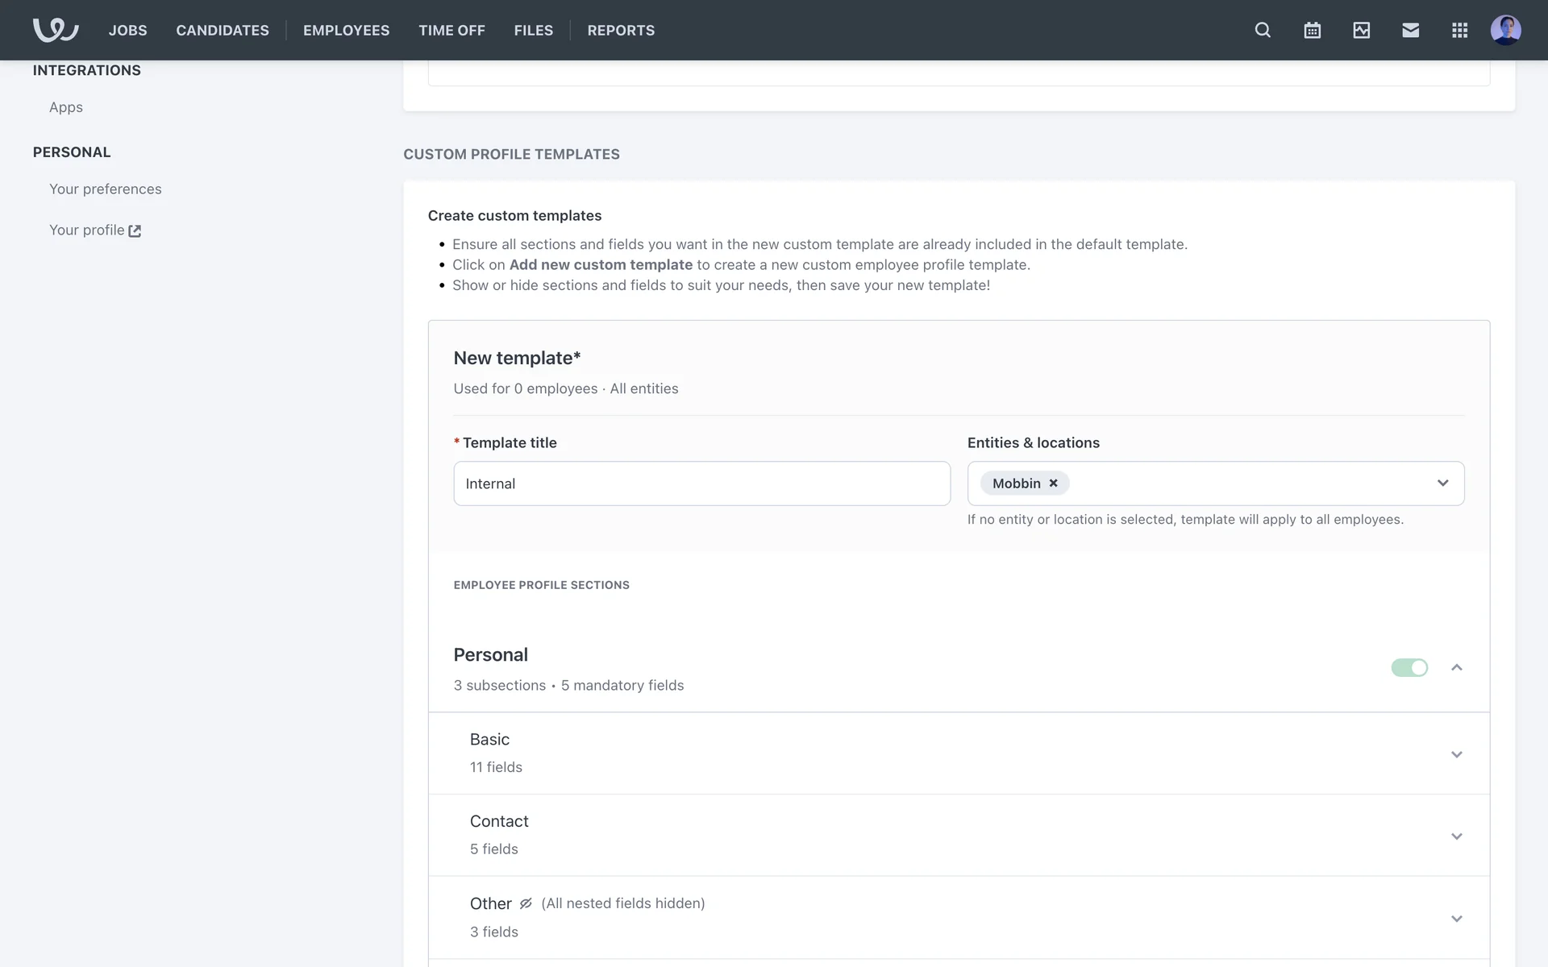Remove the Mobbin tag with x
Image resolution: width=1548 pixels, height=967 pixels.
point(1053,483)
